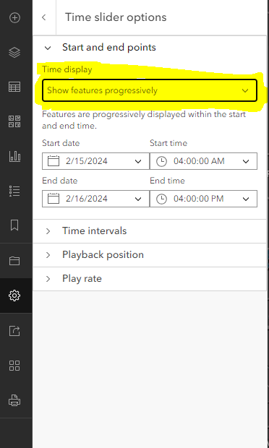The height and width of the screenshot is (448, 269).
Task: Click the calendar icon in Start date
Action: (x=54, y=161)
